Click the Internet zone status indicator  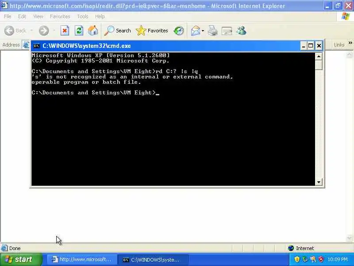tap(301, 248)
